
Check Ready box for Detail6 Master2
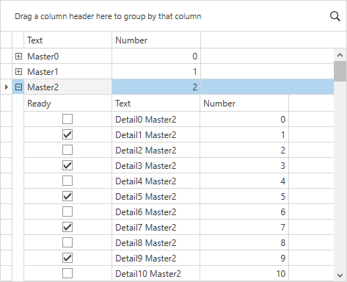coord(67,211)
